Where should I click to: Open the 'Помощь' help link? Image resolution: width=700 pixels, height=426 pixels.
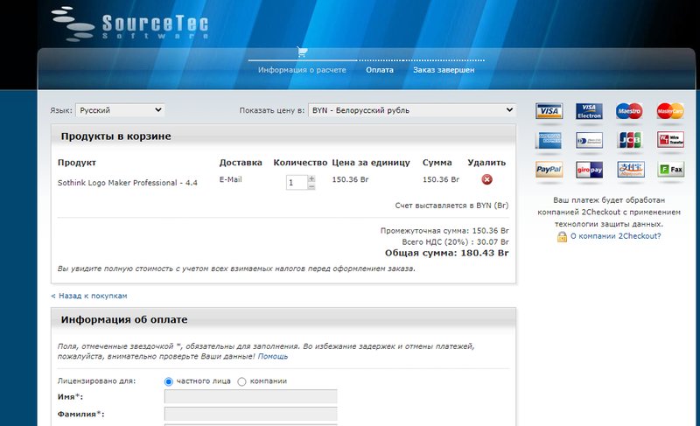tap(273, 356)
